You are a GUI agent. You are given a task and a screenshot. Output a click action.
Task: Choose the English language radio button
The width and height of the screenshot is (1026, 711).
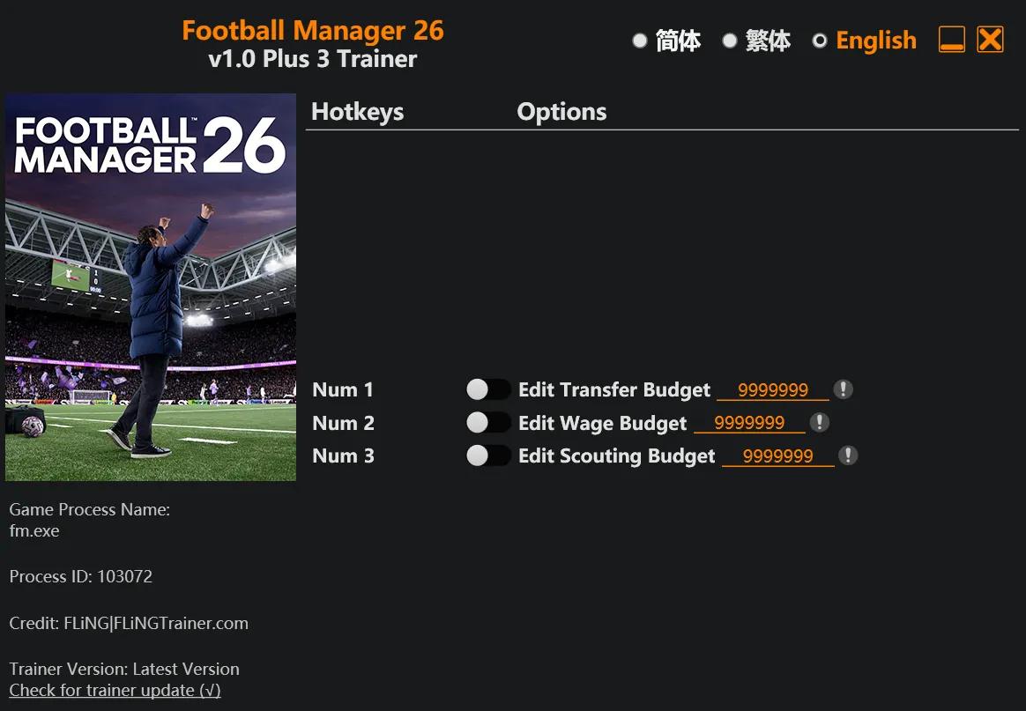click(x=820, y=41)
